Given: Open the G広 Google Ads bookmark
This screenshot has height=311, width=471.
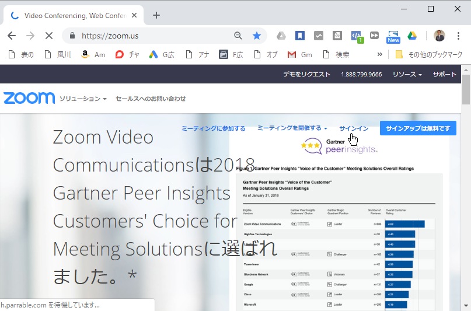Looking at the screenshot, I should tap(162, 55).
